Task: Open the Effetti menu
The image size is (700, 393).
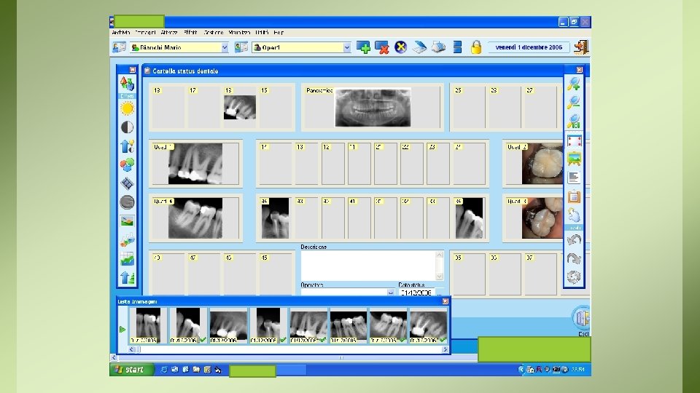Action: 190,33
